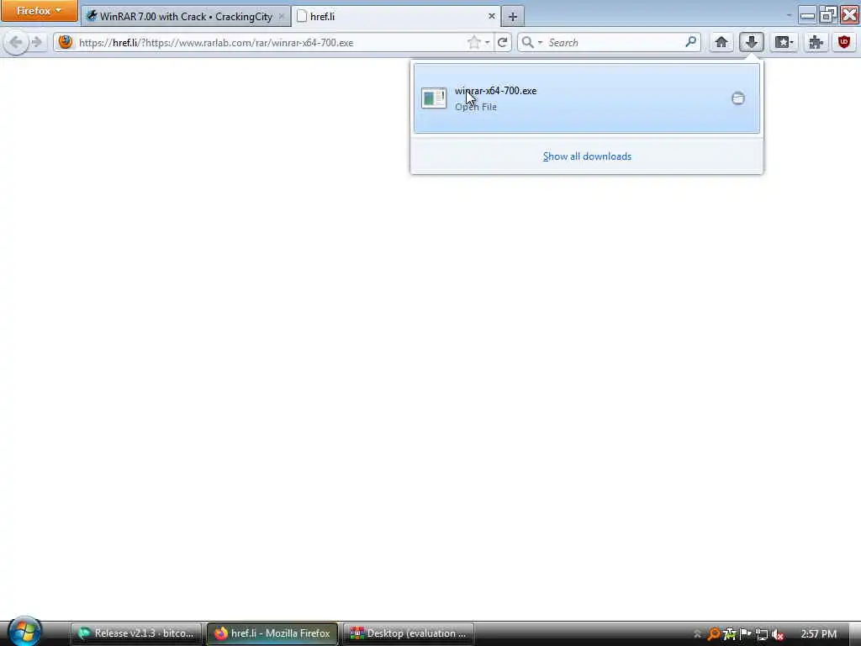Image resolution: width=861 pixels, height=646 pixels.
Task: Click the winrar-x64-700.exe file type icon
Action: tap(434, 98)
